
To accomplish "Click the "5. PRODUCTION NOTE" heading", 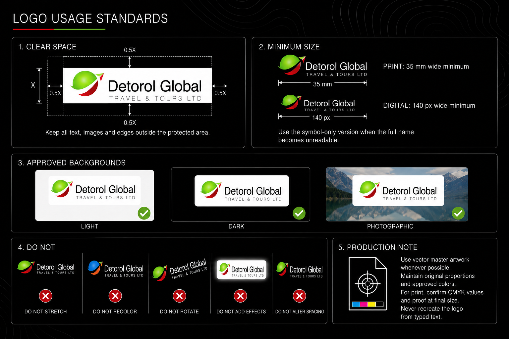I will (378, 247).
